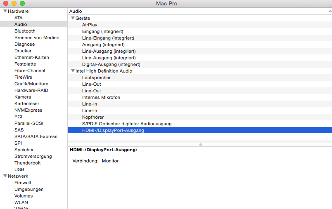Select the Eingang (integriert) row

tap(200, 31)
